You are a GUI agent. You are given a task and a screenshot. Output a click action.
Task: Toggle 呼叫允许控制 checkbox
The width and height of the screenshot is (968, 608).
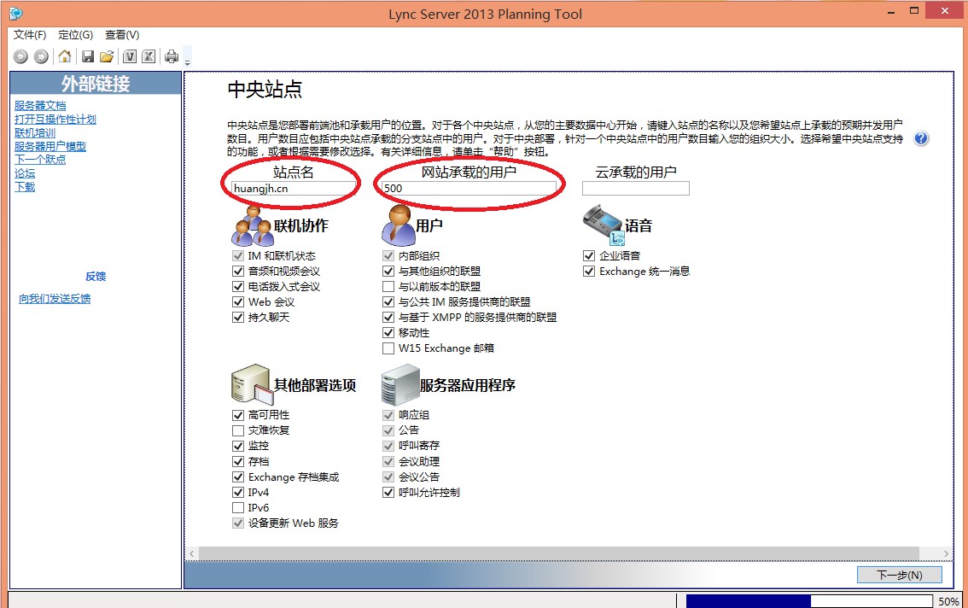tap(388, 493)
